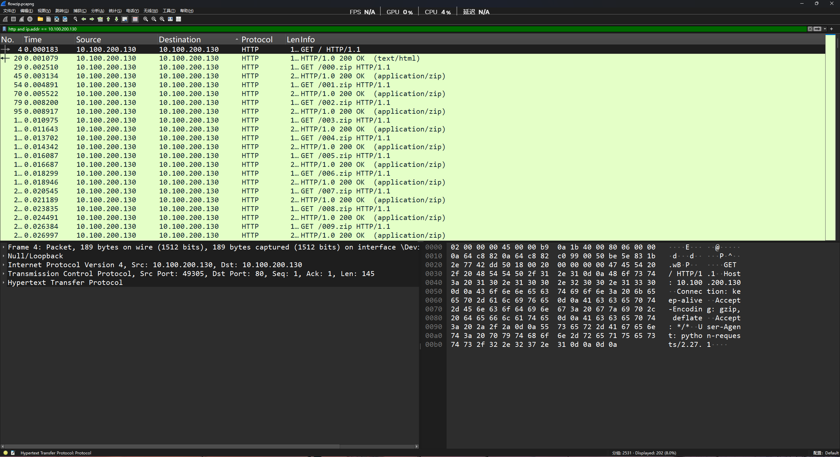Select the GET /005.zip packet row
The image size is (840, 457).
click(x=345, y=156)
